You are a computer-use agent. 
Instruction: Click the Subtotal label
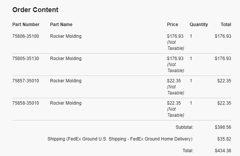[185, 127]
